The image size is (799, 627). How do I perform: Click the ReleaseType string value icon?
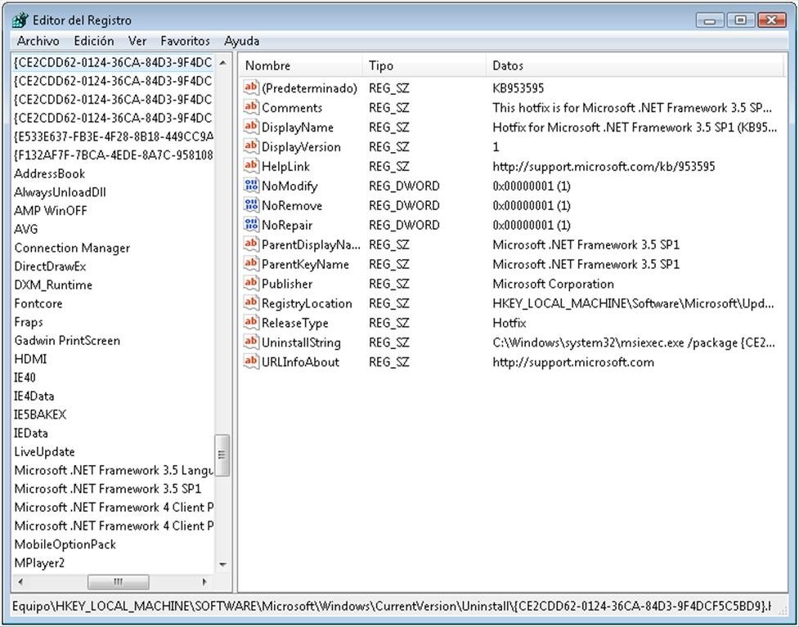pyautogui.click(x=251, y=322)
